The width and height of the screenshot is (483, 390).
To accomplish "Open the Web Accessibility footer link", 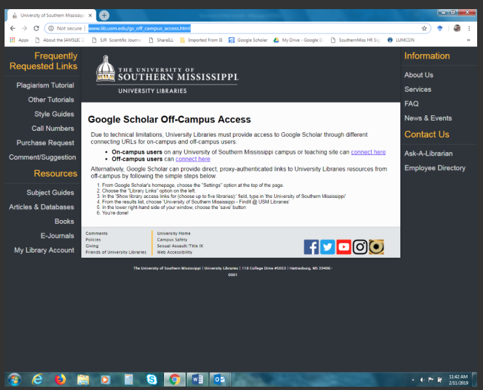I will coord(174,253).
